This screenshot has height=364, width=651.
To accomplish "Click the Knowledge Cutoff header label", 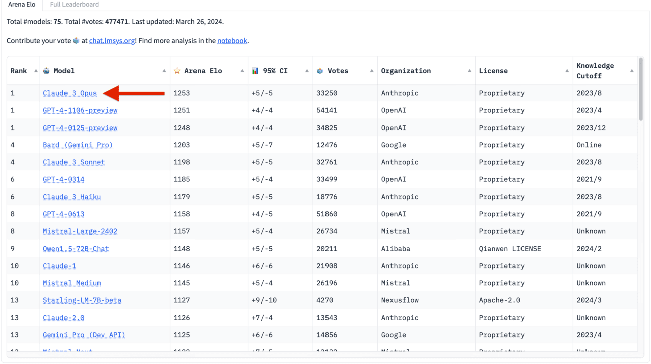I will (x=595, y=71).
